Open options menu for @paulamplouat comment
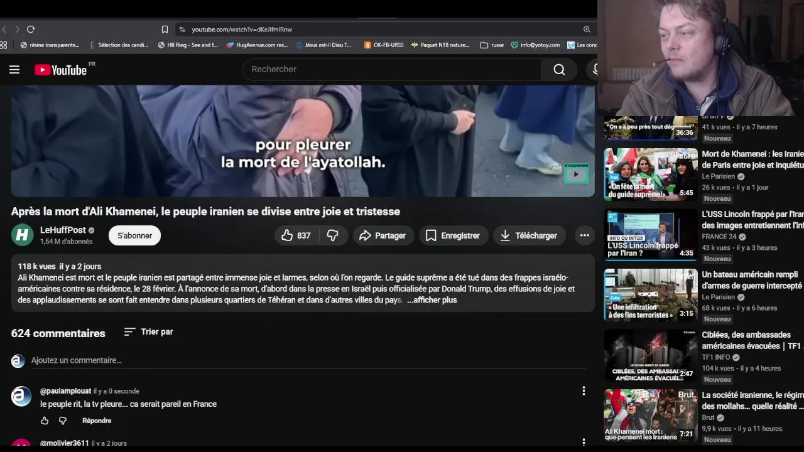Image resolution: width=804 pixels, height=452 pixels. click(x=584, y=391)
